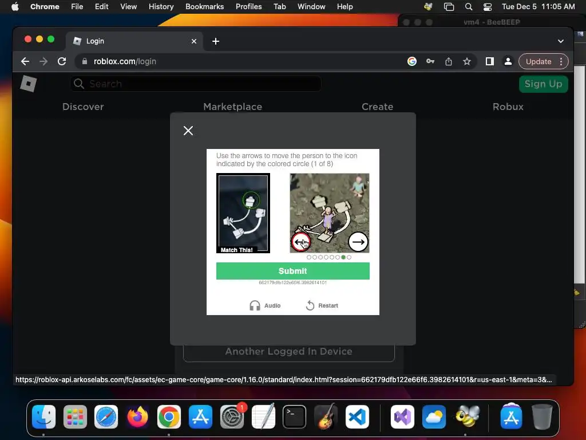The width and height of the screenshot is (586, 440).
Task: Open System Settings from the dock
Action: coord(232,417)
